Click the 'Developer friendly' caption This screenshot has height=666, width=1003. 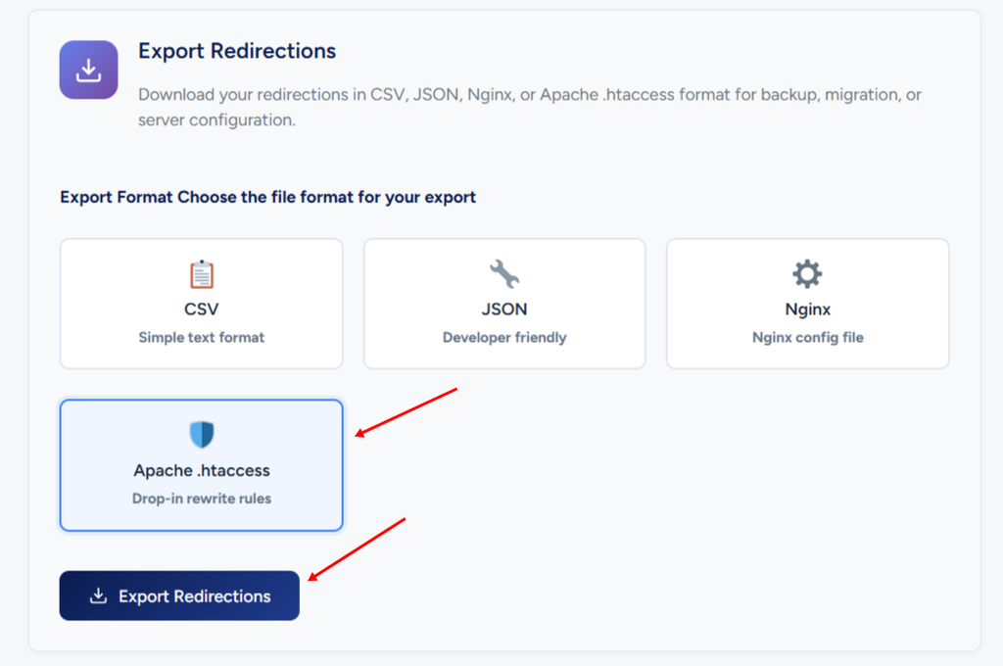click(504, 337)
